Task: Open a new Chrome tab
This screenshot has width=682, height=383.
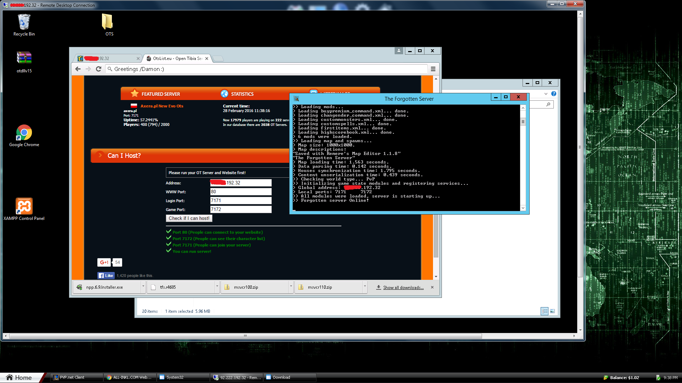Action: [x=218, y=59]
